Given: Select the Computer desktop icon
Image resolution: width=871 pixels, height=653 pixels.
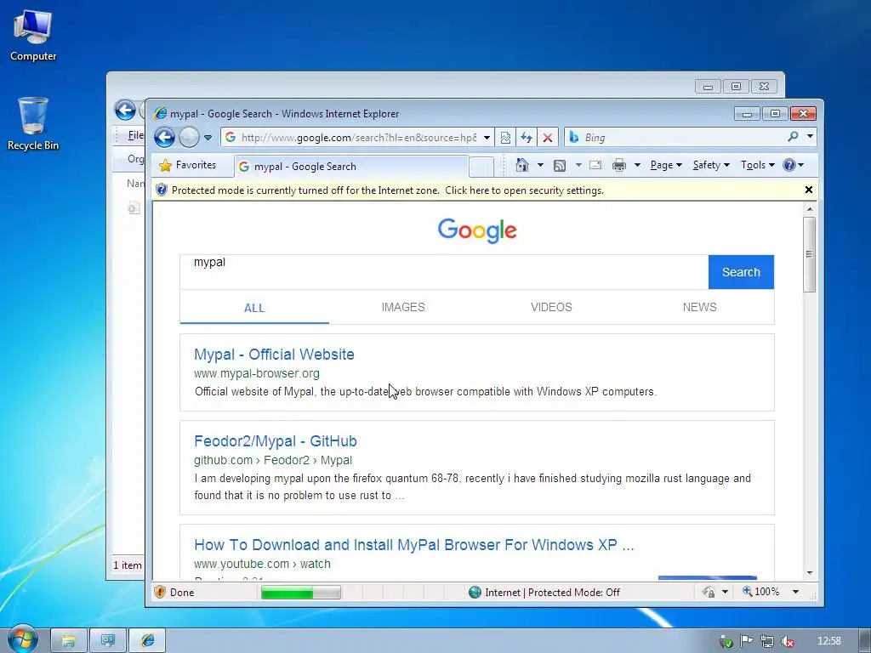Looking at the screenshot, I should point(33,36).
